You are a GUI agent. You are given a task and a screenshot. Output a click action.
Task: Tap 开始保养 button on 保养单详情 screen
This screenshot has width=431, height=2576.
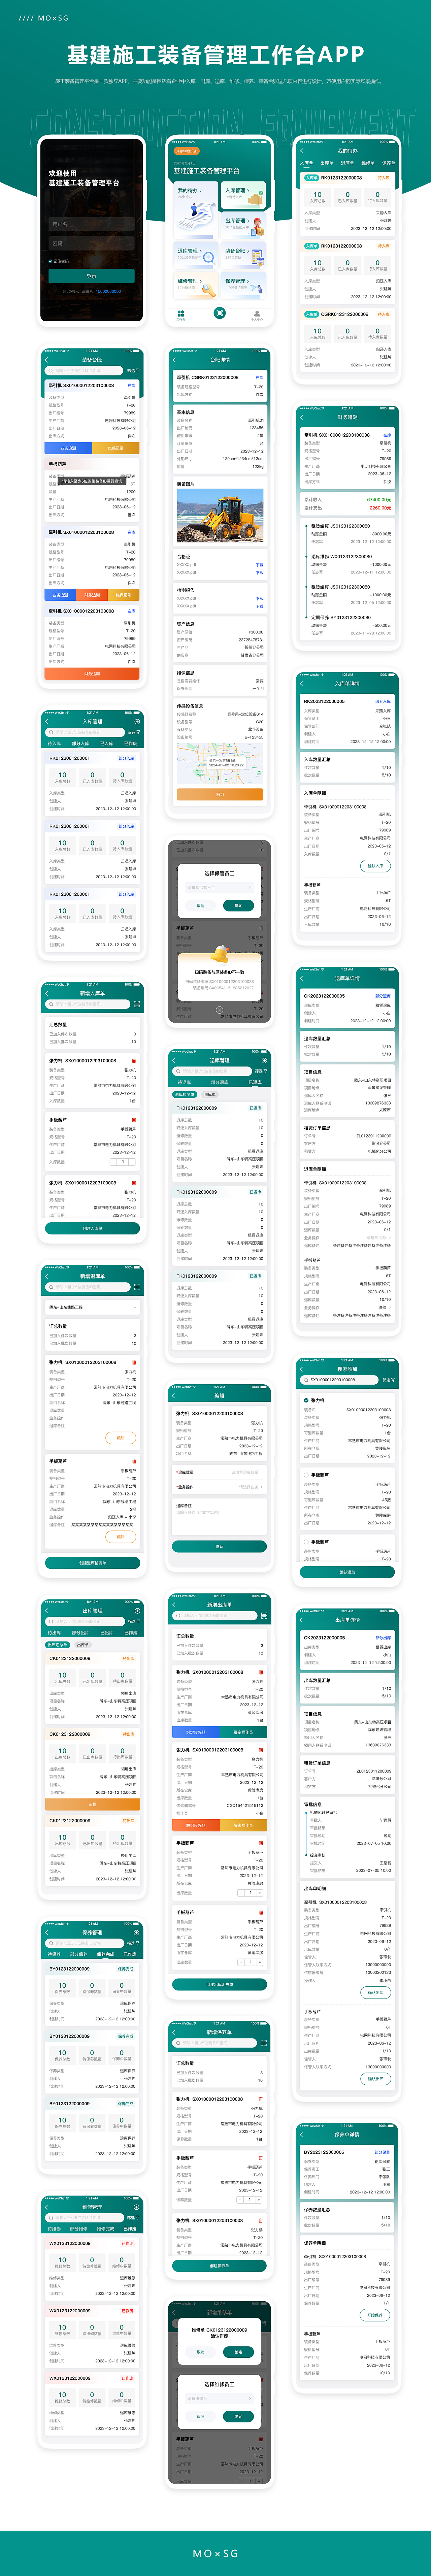click(375, 2315)
